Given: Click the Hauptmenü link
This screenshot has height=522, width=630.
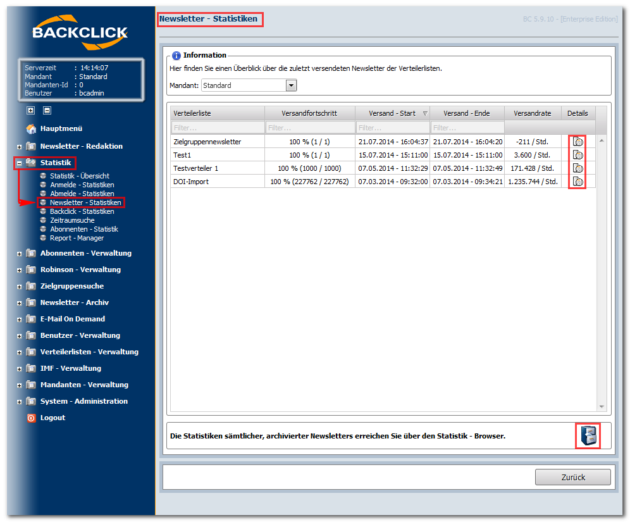Looking at the screenshot, I should [x=61, y=128].
